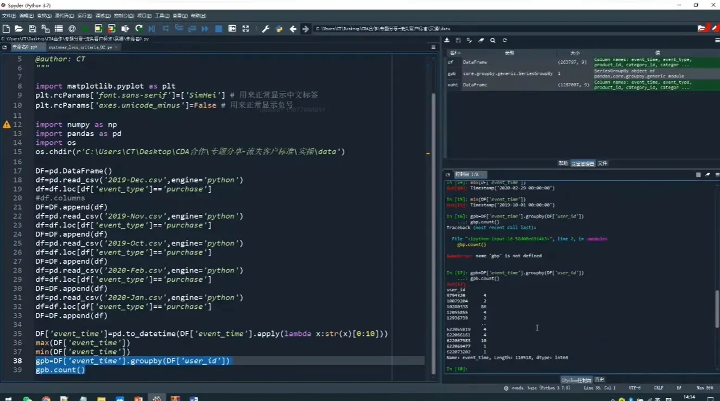Switch to the 帮助 pane tab
720x401 pixels.
pyautogui.click(x=563, y=163)
